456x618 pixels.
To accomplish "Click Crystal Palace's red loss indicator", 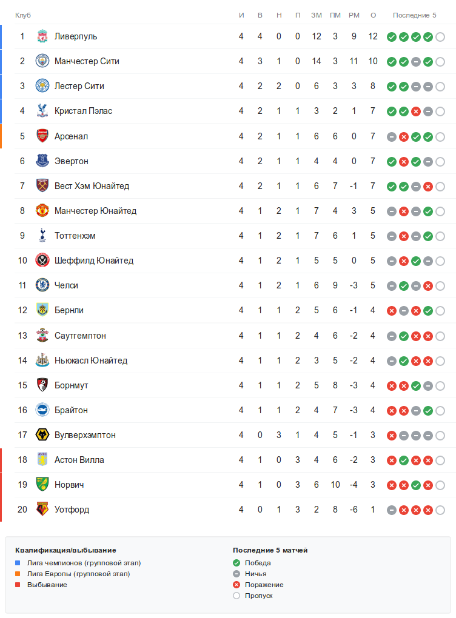I will pos(416,111).
